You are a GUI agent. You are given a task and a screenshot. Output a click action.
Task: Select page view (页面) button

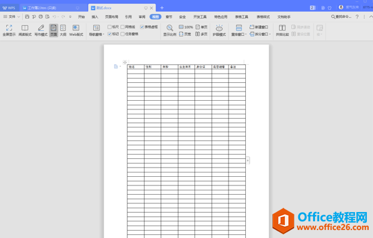[x=54, y=30]
